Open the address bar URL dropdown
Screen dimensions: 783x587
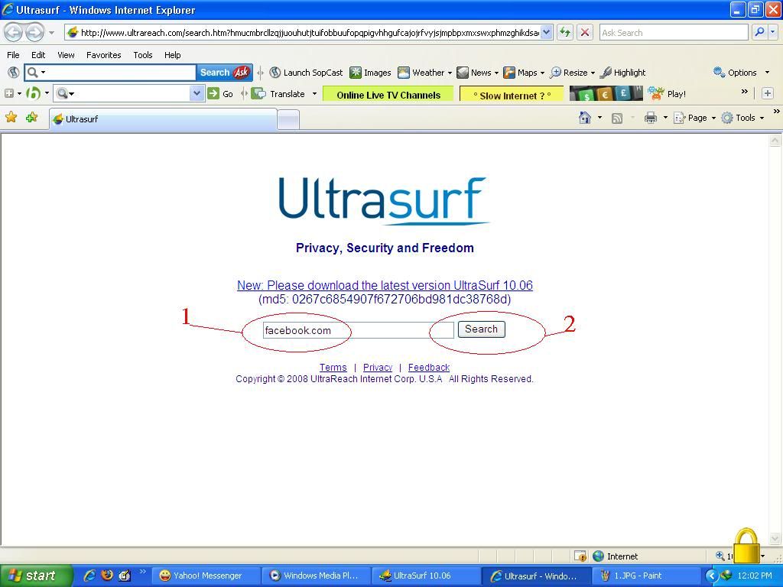click(x=547, y=32)
